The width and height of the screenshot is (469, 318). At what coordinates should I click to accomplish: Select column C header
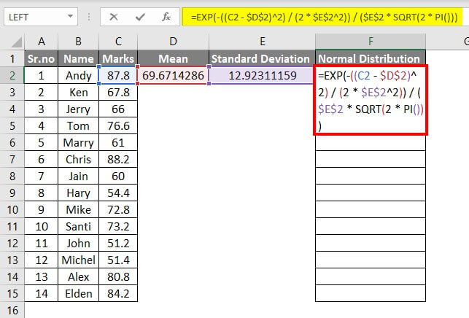[118, 42]
